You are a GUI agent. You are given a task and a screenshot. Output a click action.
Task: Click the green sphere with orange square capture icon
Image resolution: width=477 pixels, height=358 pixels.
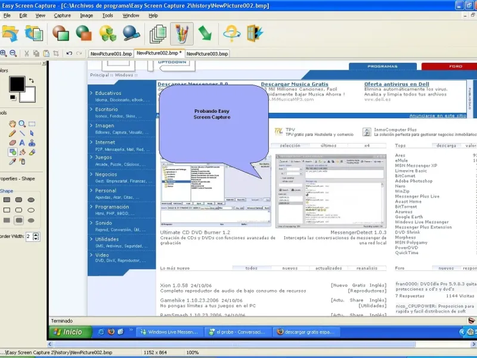click(83, 33)
